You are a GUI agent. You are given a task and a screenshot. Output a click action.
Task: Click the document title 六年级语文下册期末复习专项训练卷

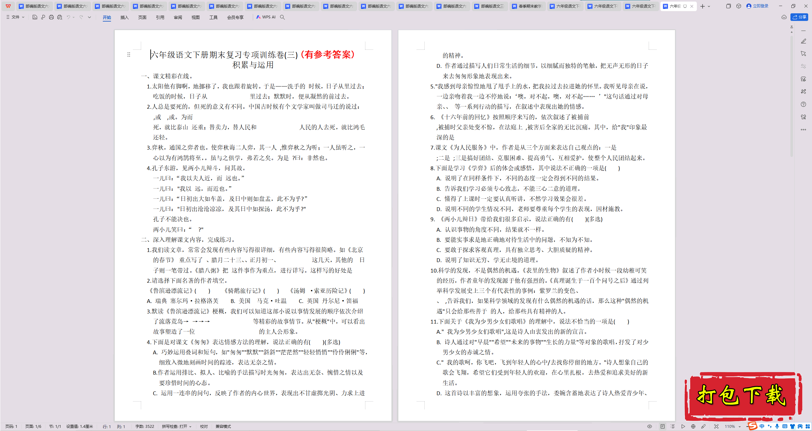[224, 55]
